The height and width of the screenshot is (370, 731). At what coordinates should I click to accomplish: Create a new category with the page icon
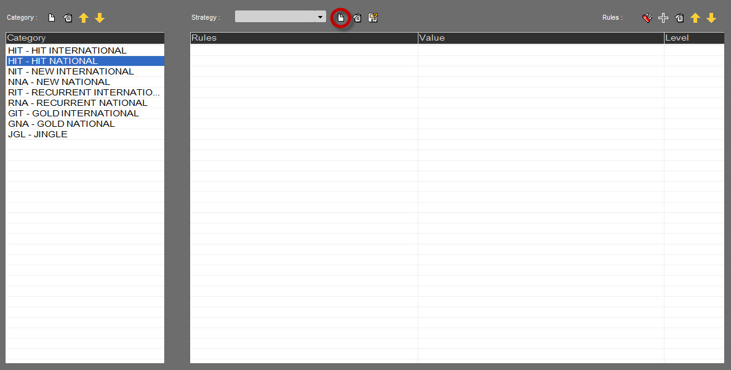(x=52, y=18)
